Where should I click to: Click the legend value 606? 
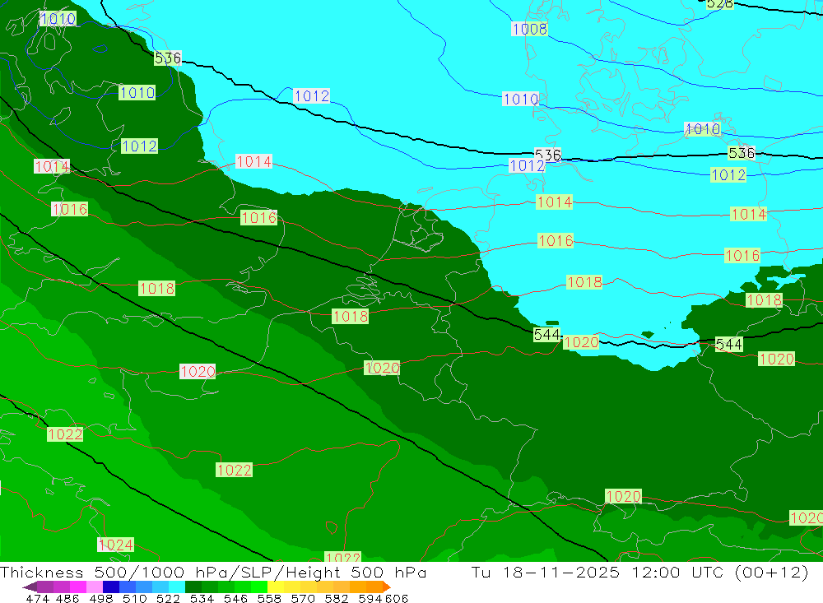tap(397, 598)
